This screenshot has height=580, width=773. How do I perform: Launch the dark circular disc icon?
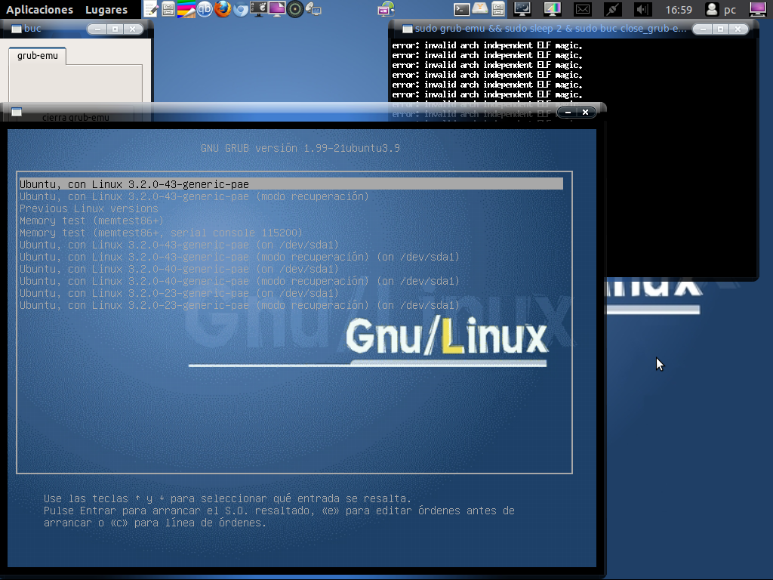(x=295, y=9)
